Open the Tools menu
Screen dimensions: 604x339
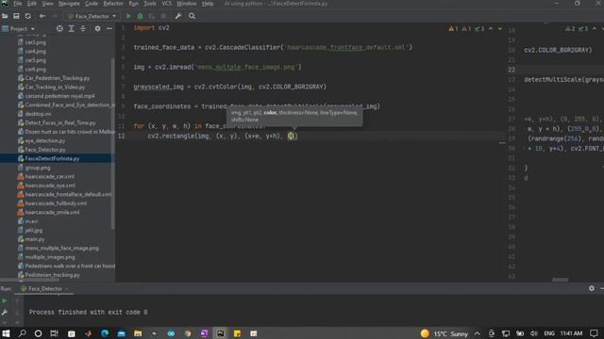pyautogui.click(x=150, y=4)
